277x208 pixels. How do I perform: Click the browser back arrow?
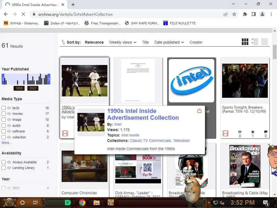click(x=6, y=14)
